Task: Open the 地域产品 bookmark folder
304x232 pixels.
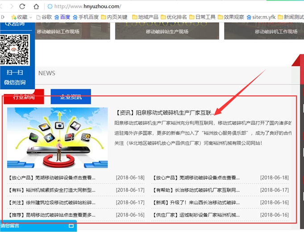Action: [145, 17]
